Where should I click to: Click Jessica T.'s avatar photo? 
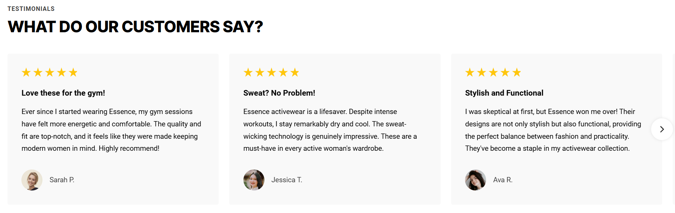pyautogui.click(x=254, y=180)
